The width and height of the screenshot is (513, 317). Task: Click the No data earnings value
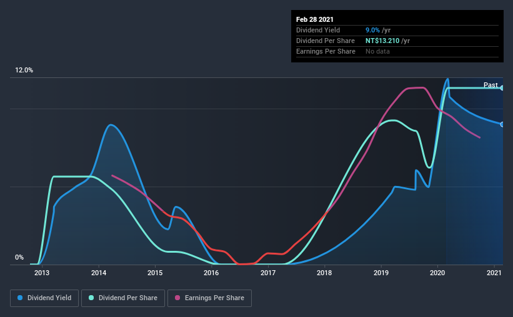pyautogui.click(x=377, y=51)
